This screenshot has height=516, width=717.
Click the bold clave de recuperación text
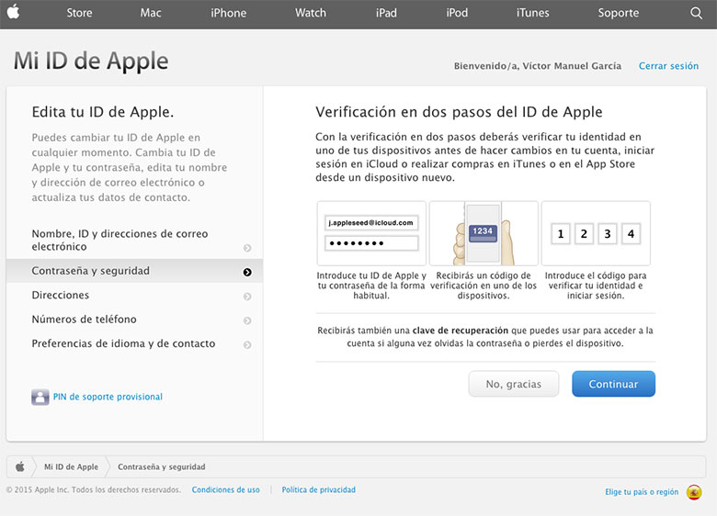coord(460,331)
